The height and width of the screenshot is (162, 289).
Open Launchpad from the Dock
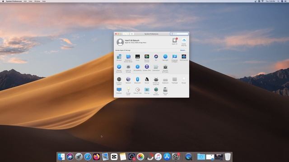pyautogui.click(x=79, y=157)
